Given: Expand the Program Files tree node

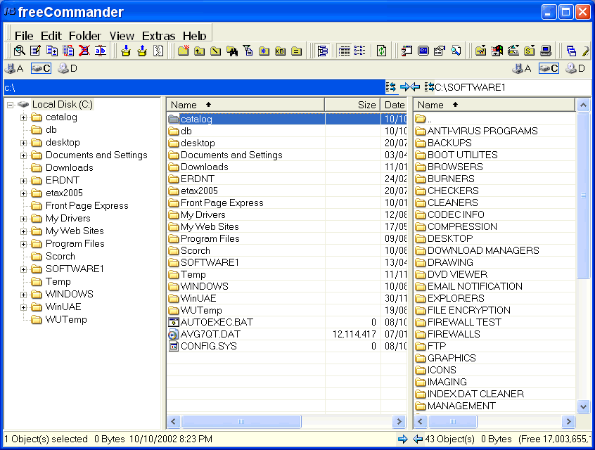Looking at the screenshot, I should point(23,244).
